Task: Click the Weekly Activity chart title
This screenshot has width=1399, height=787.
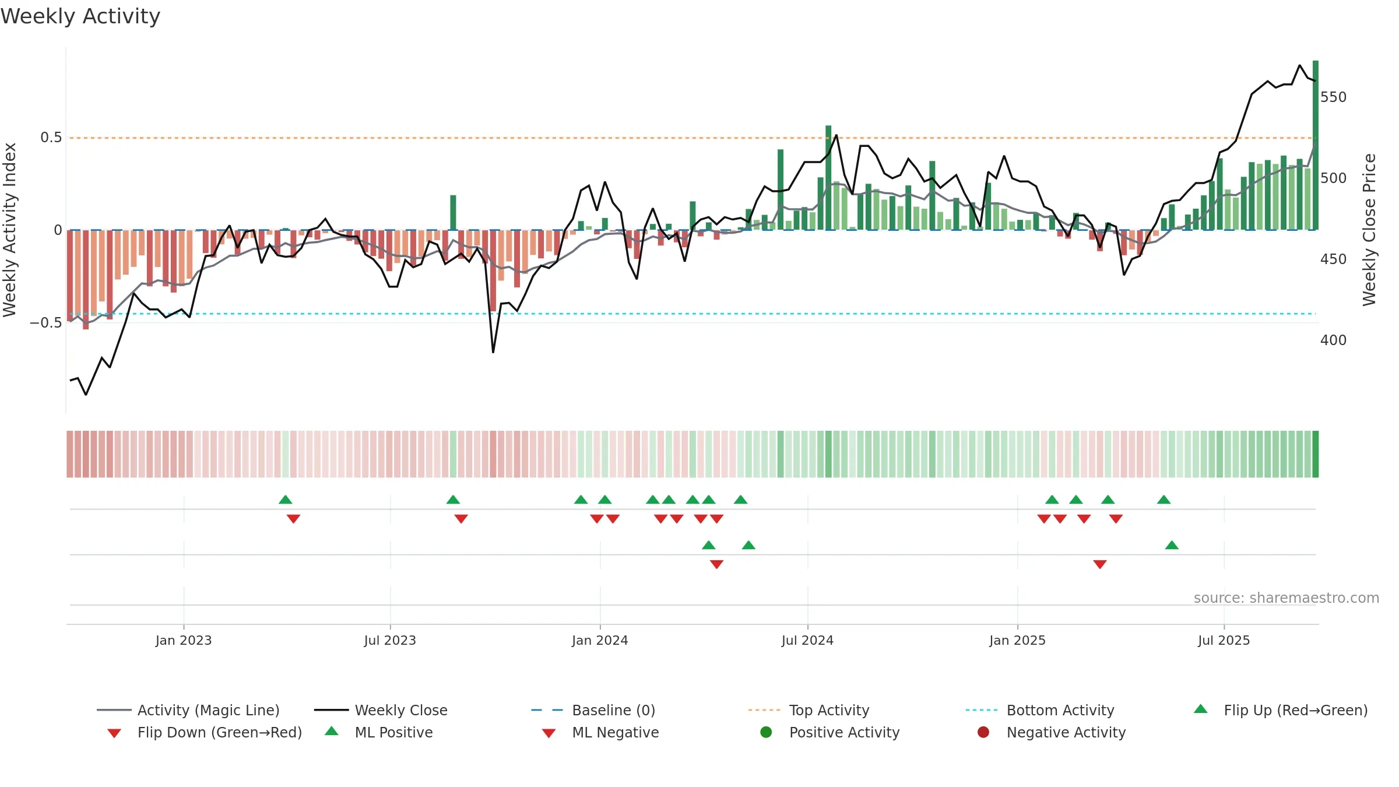Action: (x=80, y=16)
